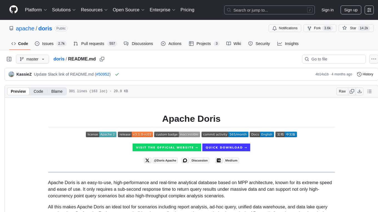Expand the Enterprise menu
378x212 pixels.
tap(163, 10)
